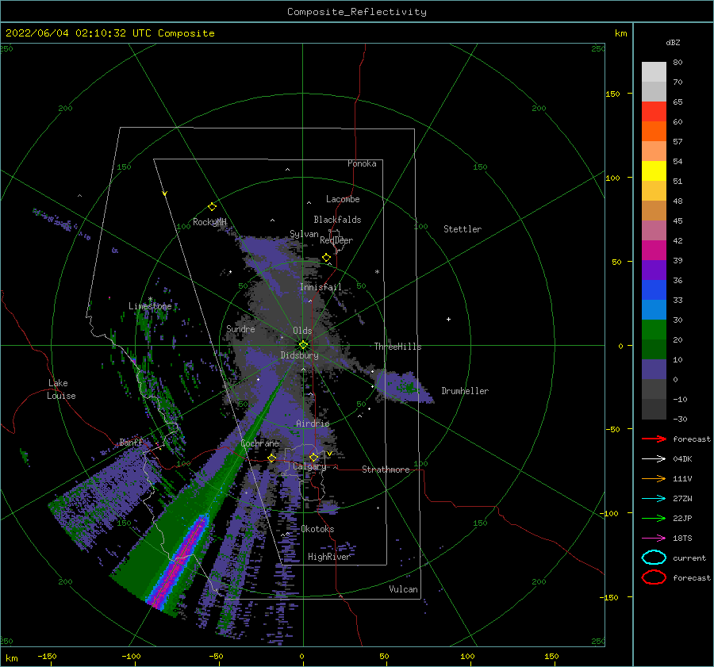Select the purple 39-36 dBZ swatch
This screenshot has width=714, height=667.
[x=654, y=270]
